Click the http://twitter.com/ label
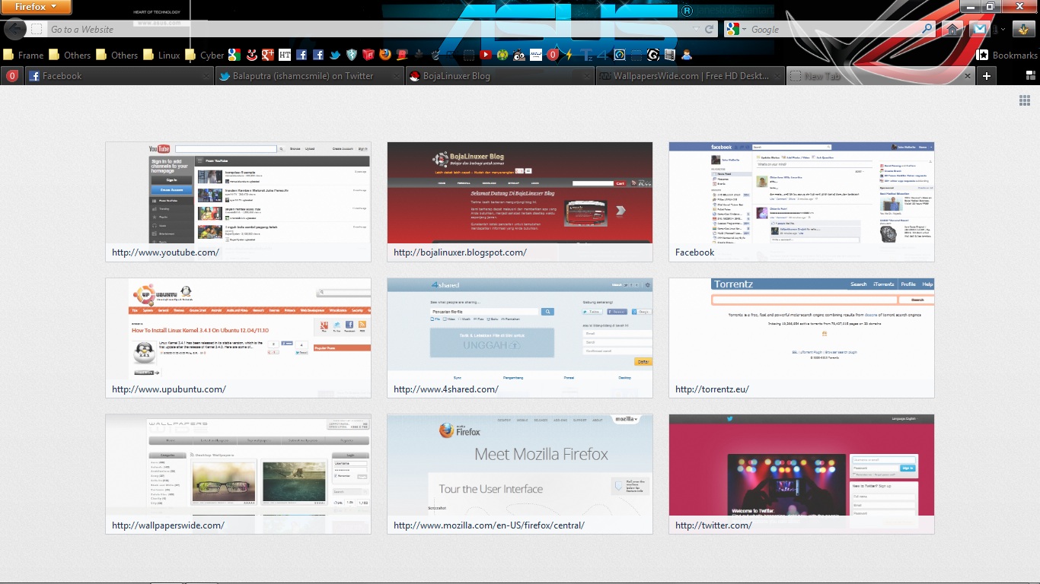 [713, 525]
